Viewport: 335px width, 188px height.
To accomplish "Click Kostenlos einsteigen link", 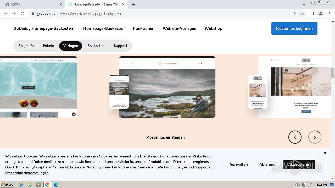I will pos(165,137).
